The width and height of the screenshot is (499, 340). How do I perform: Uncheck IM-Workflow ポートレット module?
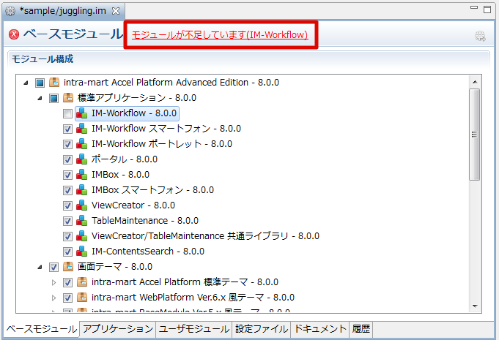coord(67,144)
